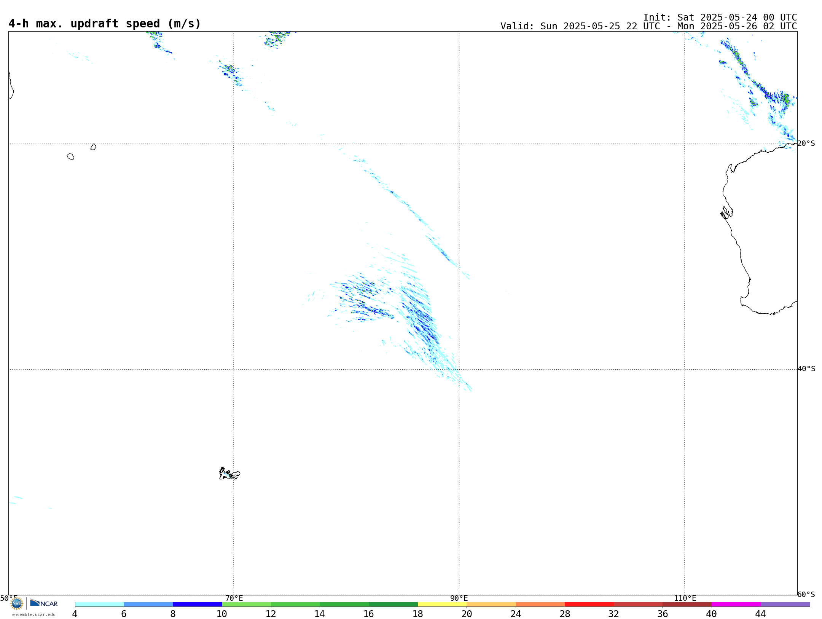Click the '4-h max. updraft speed (m/s)' title
Image resolution: width=822 pixels, height=619 pixels.
click(105, 24)
